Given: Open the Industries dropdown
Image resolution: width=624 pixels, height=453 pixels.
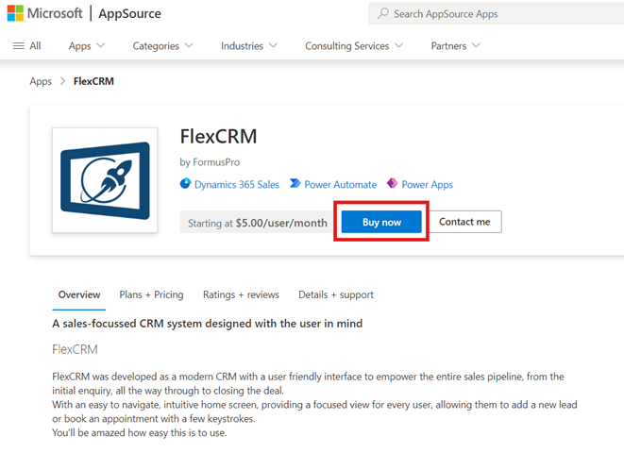Looking at the screenshot, I should point(249,45).
